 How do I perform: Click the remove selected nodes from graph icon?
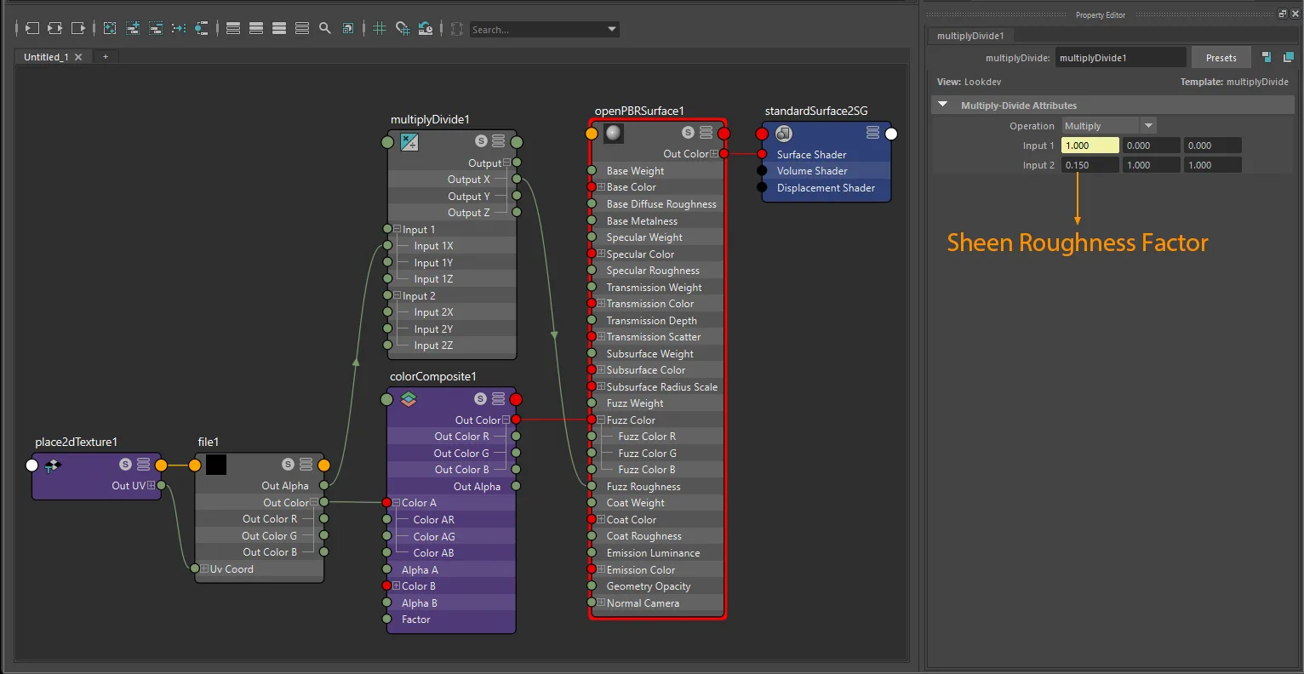[x=156, y=28]
